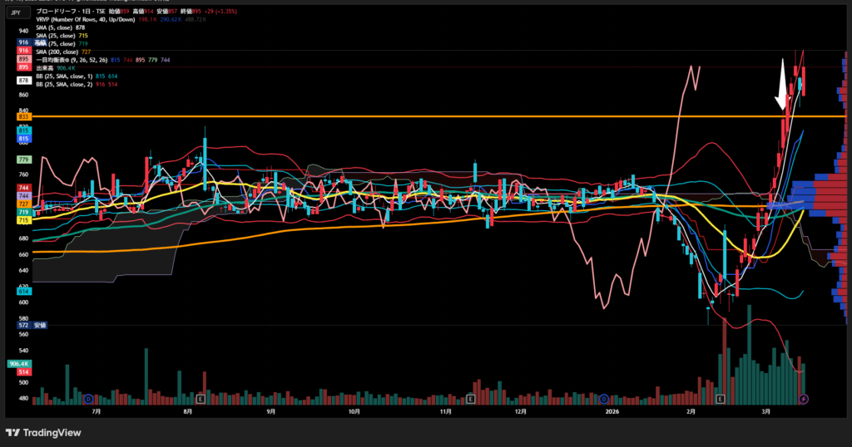Open the earnings marker in February
852x447 pixels.
[721, 400]
